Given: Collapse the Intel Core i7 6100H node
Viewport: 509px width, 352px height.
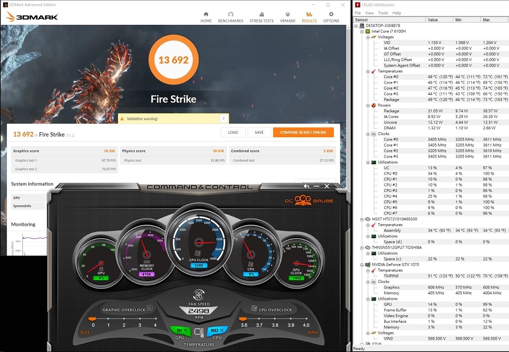Looking at the screenshot, I should (362, 31).
